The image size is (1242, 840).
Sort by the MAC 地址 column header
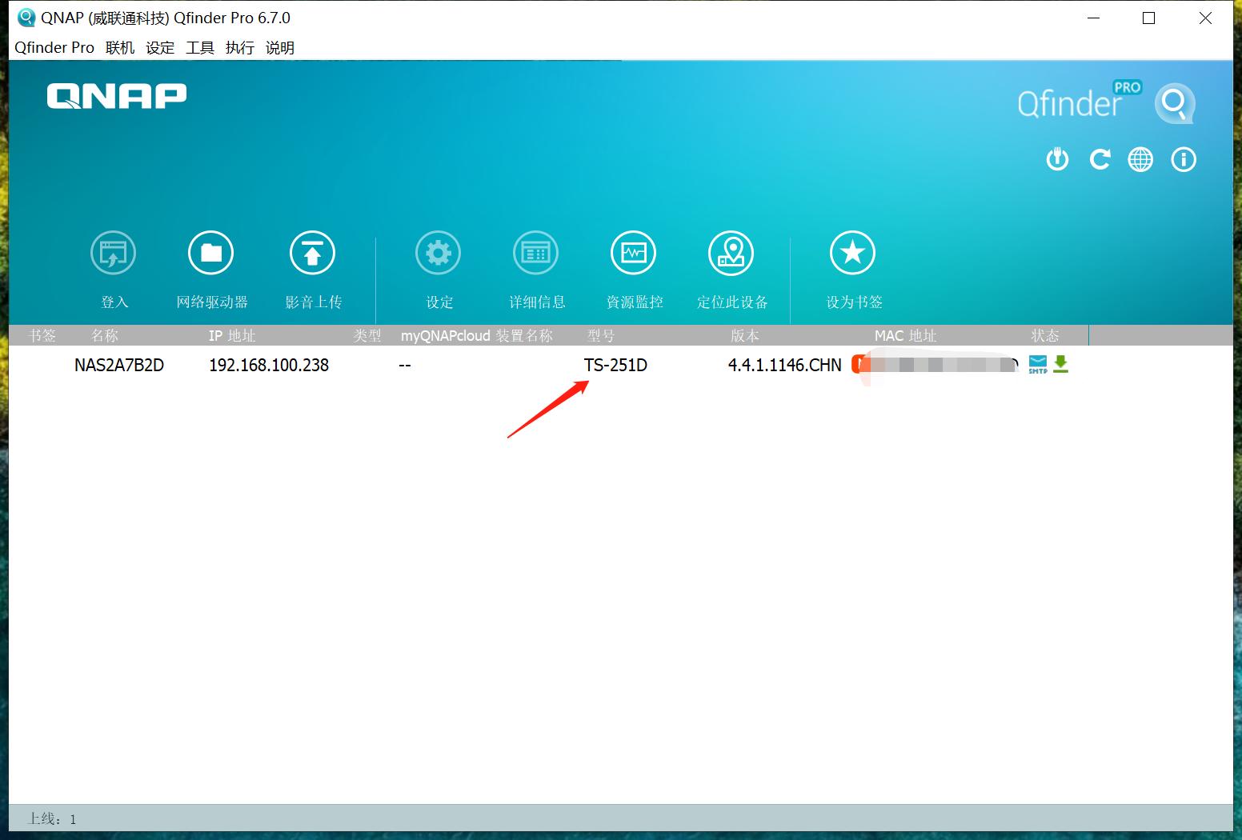[x=906, y=336]
